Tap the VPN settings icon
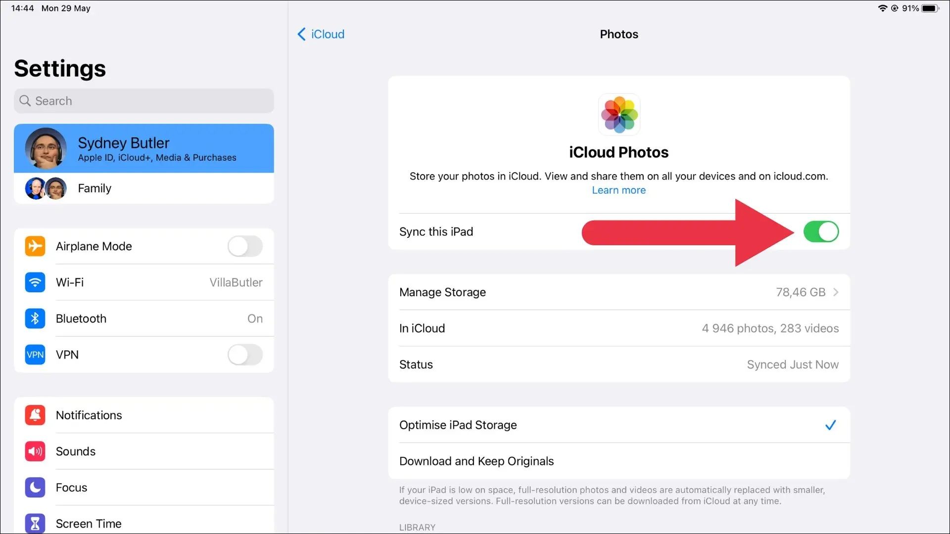This screenshot has width=950, height=534. pyautogui.click(x=34, y=354)
